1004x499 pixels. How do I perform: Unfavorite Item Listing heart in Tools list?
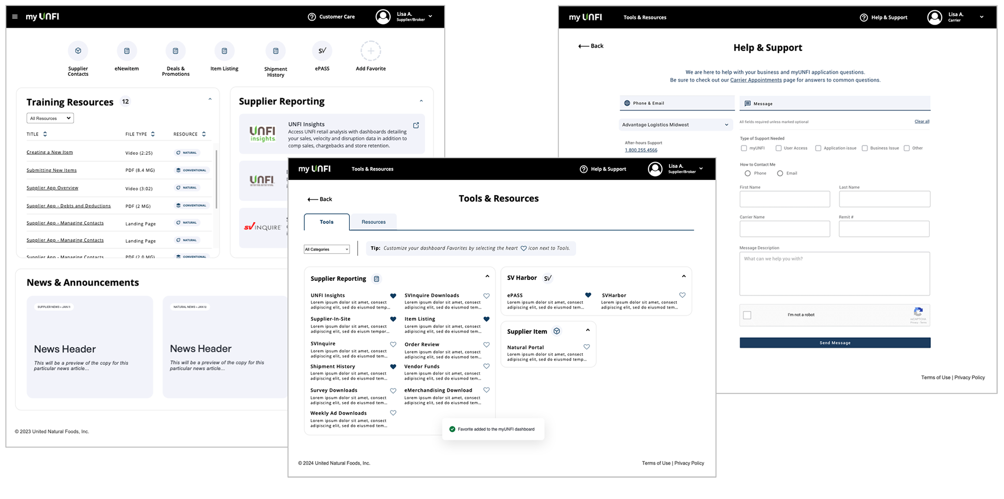click(486, 319)
